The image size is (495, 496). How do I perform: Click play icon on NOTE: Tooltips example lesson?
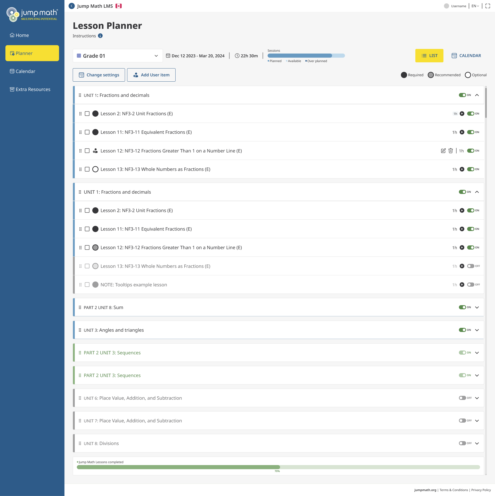(462, 285)
